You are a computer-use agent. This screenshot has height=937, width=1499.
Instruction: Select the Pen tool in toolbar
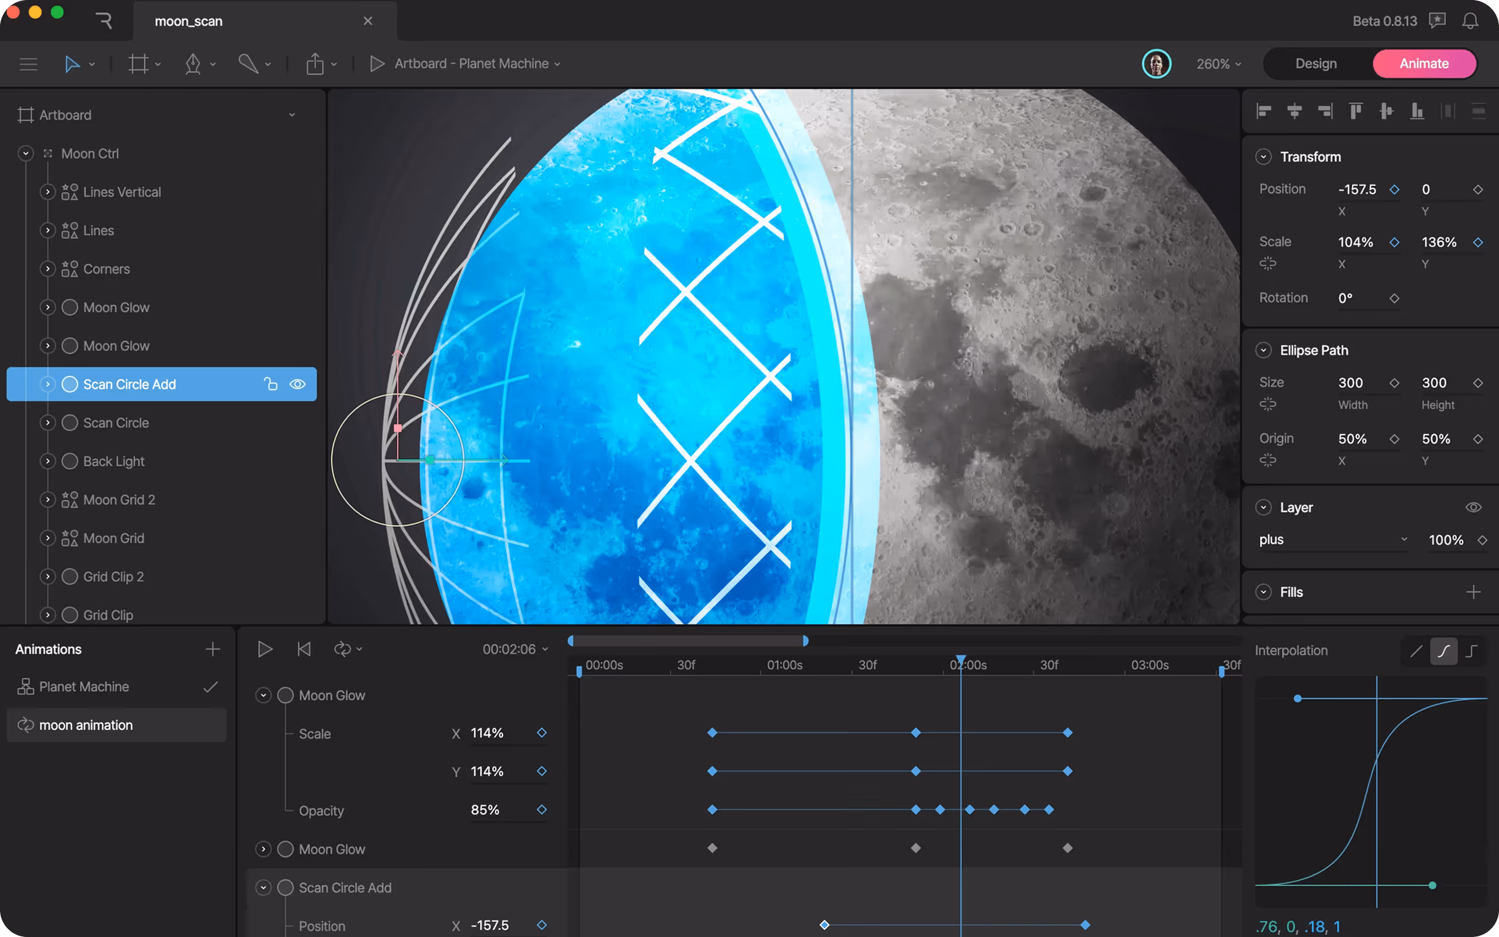[193, 64]
